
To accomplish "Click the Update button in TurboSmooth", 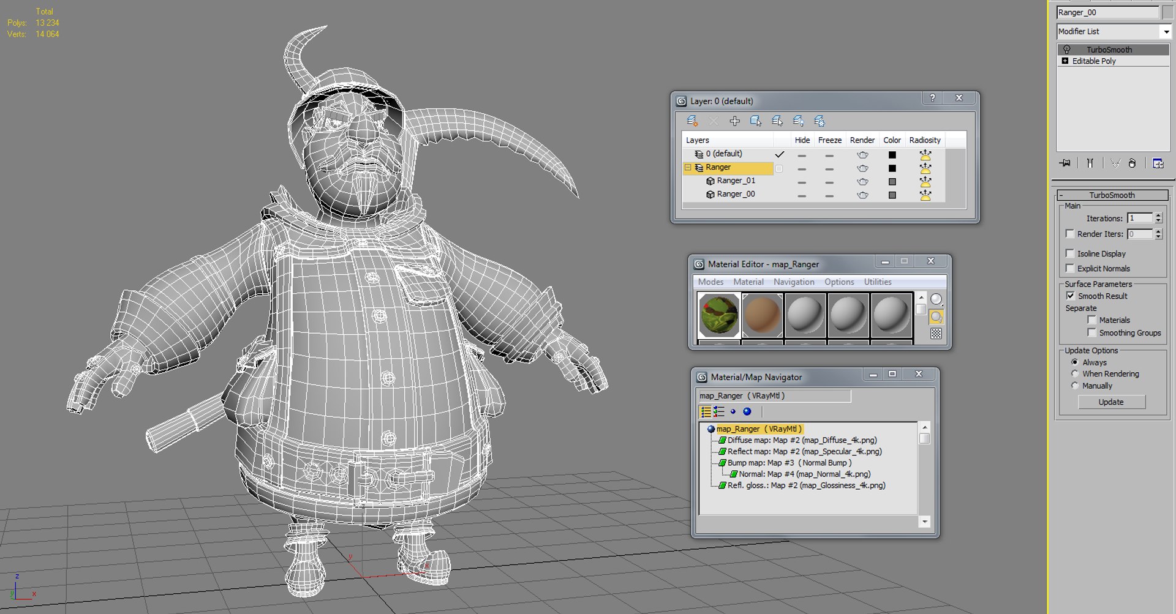I will (x=1111, y=402).
